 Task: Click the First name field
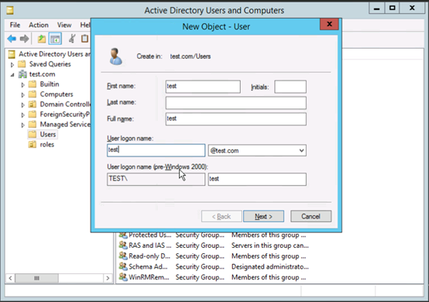click(x=203, y=87)
